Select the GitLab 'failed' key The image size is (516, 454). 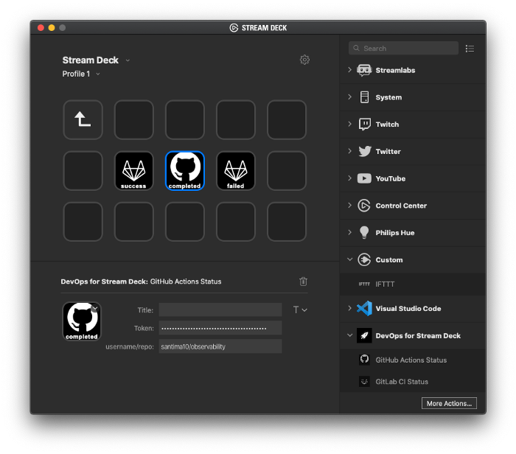236,171
